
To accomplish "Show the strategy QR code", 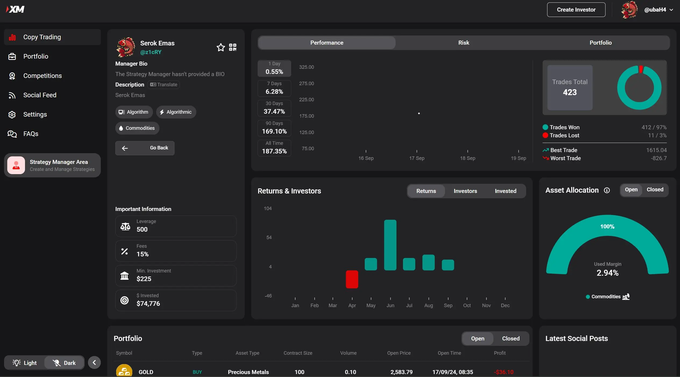I will [x=233, y=47].
